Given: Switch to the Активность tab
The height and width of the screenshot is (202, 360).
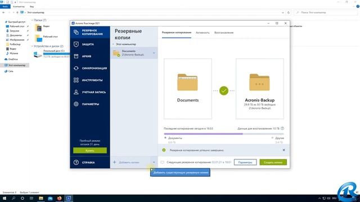Looking at the screenshot, I should point(202,33).
